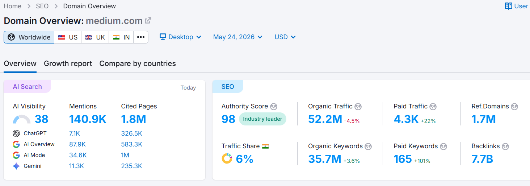This screenshot has width=530, height=186.
Task: Switch database to UK
Action: click(95, 37)
